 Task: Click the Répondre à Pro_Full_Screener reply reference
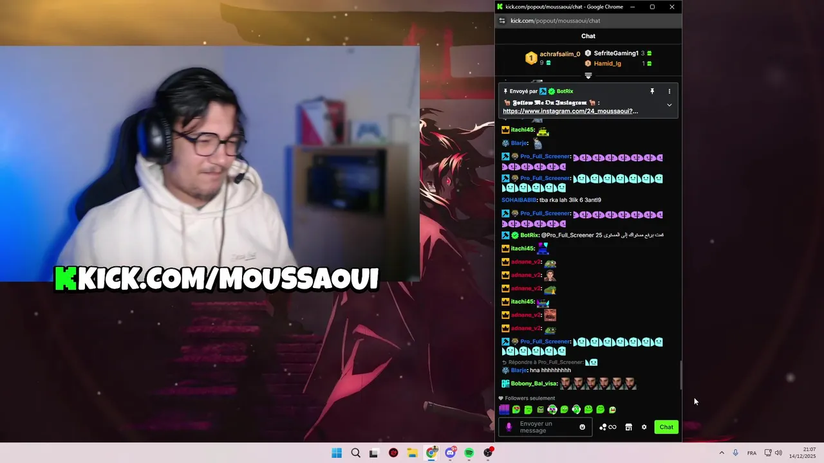click(x=546, y=362)
